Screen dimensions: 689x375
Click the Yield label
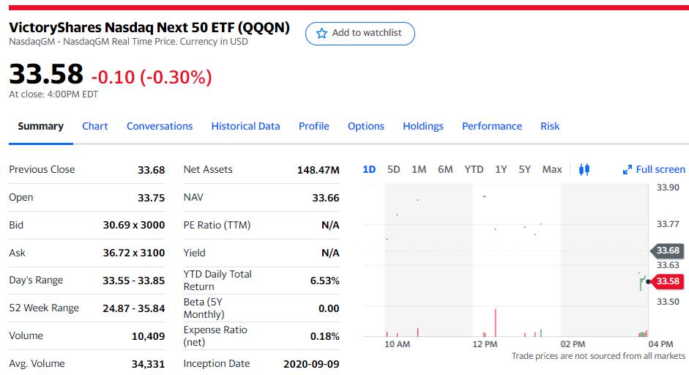pyautogui.click(x=194, y=253)
